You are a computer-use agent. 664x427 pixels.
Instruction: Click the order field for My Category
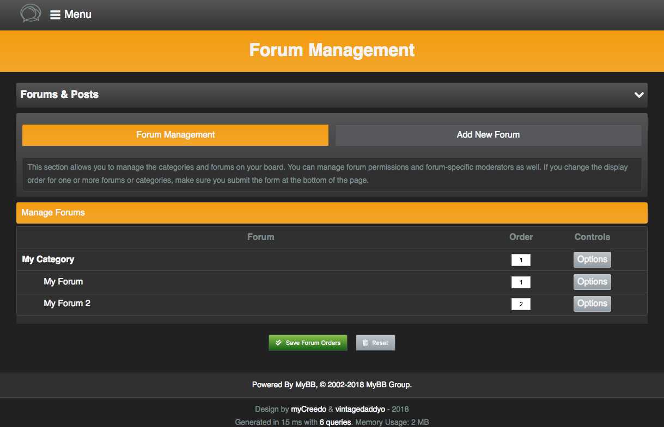click(521, 260)
